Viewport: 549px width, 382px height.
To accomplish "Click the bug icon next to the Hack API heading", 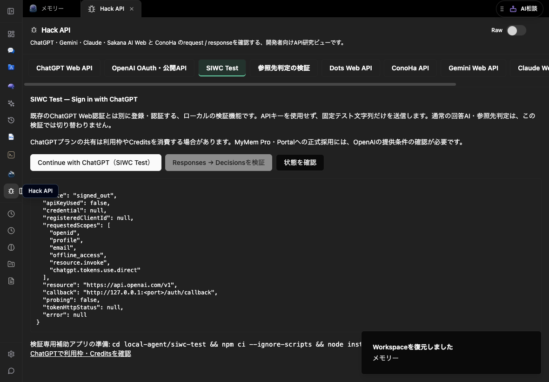I will (34, 30).
